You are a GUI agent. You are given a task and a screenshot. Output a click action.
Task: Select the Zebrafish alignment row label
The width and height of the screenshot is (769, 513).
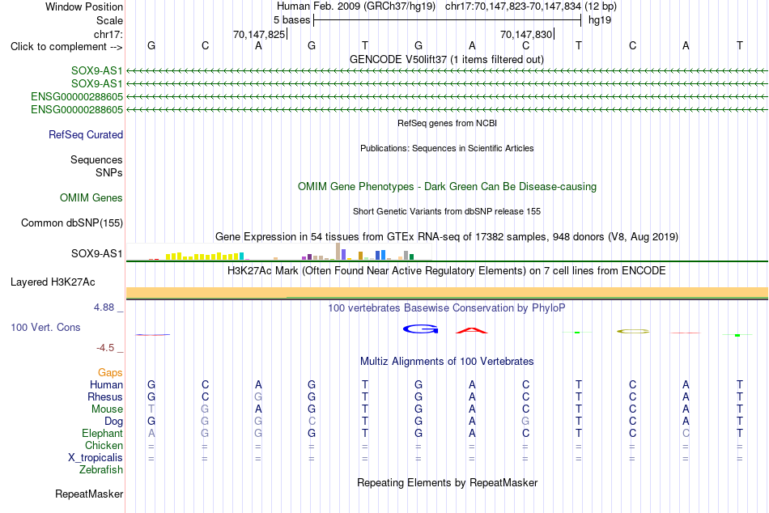click(x=101, y=469)
